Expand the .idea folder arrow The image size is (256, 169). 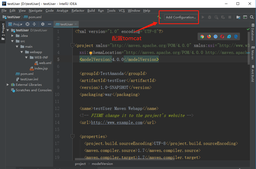(12, 36)
